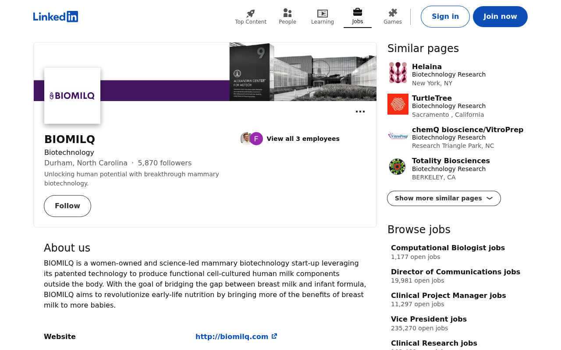Click the TurtleTree fingerprint logo
The width and height of the screenshot is (561, 350).
coord(398,104)
